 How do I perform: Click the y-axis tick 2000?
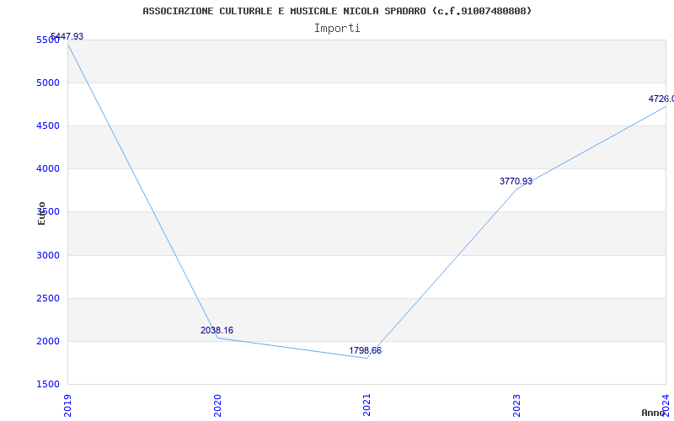[x=48, y=341]
